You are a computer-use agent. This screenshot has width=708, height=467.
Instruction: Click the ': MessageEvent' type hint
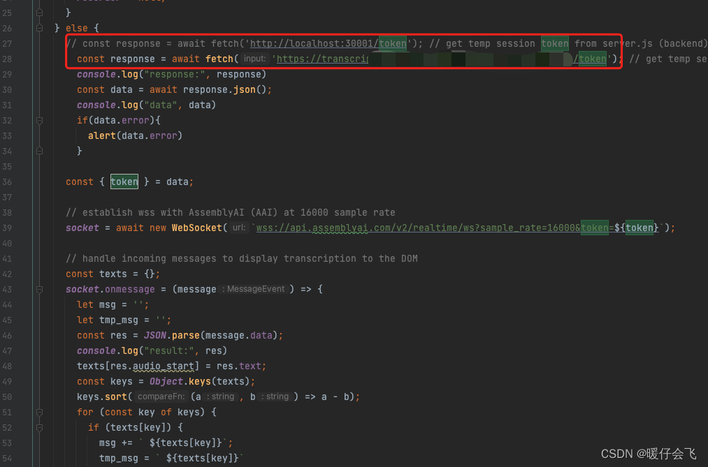[x=253, y=289]
